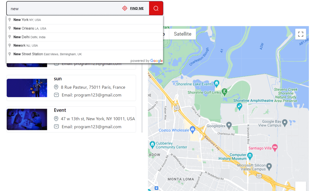Viewport: 316px width, 191px height.
Task: Select the New Orleans LA, USA suggestion
Action: click(x=85, y=28)
